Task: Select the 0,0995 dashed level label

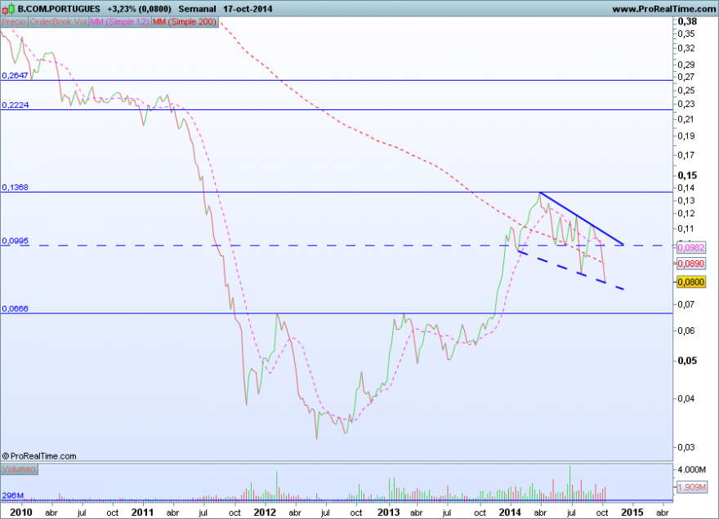Action: tap(16, 241)
